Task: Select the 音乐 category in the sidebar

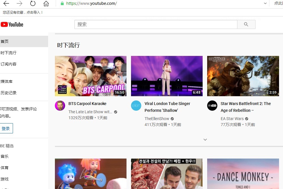Action: pyautogui.click(x=5, y=156)
